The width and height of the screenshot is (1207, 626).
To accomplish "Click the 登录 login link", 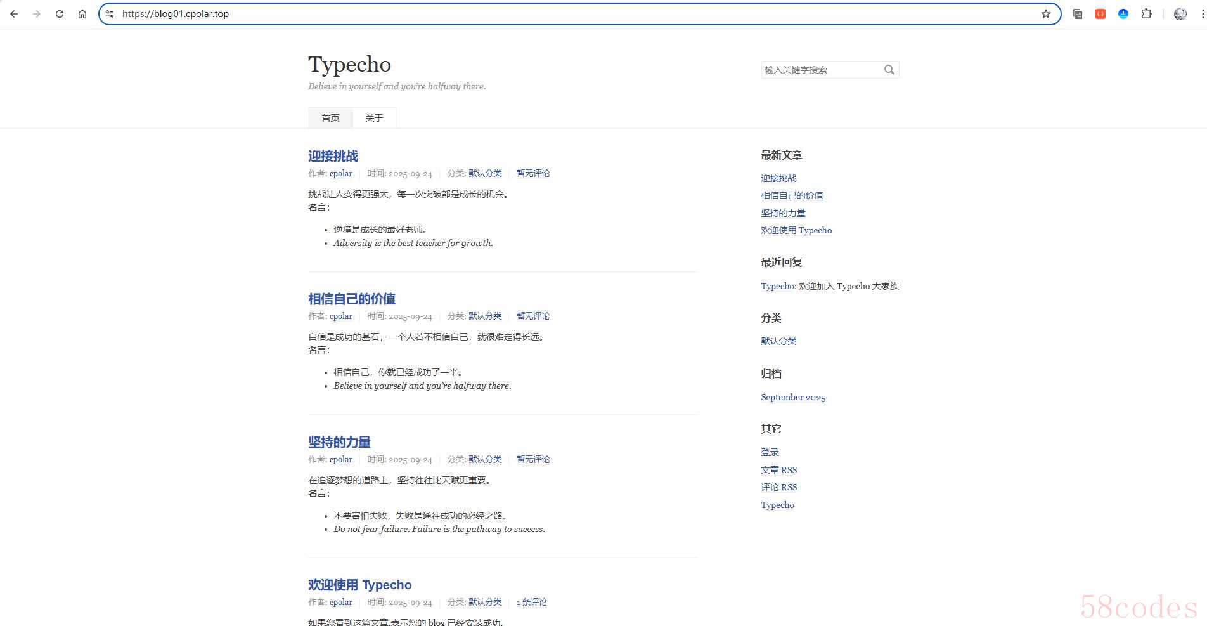I will coord(770,452).
